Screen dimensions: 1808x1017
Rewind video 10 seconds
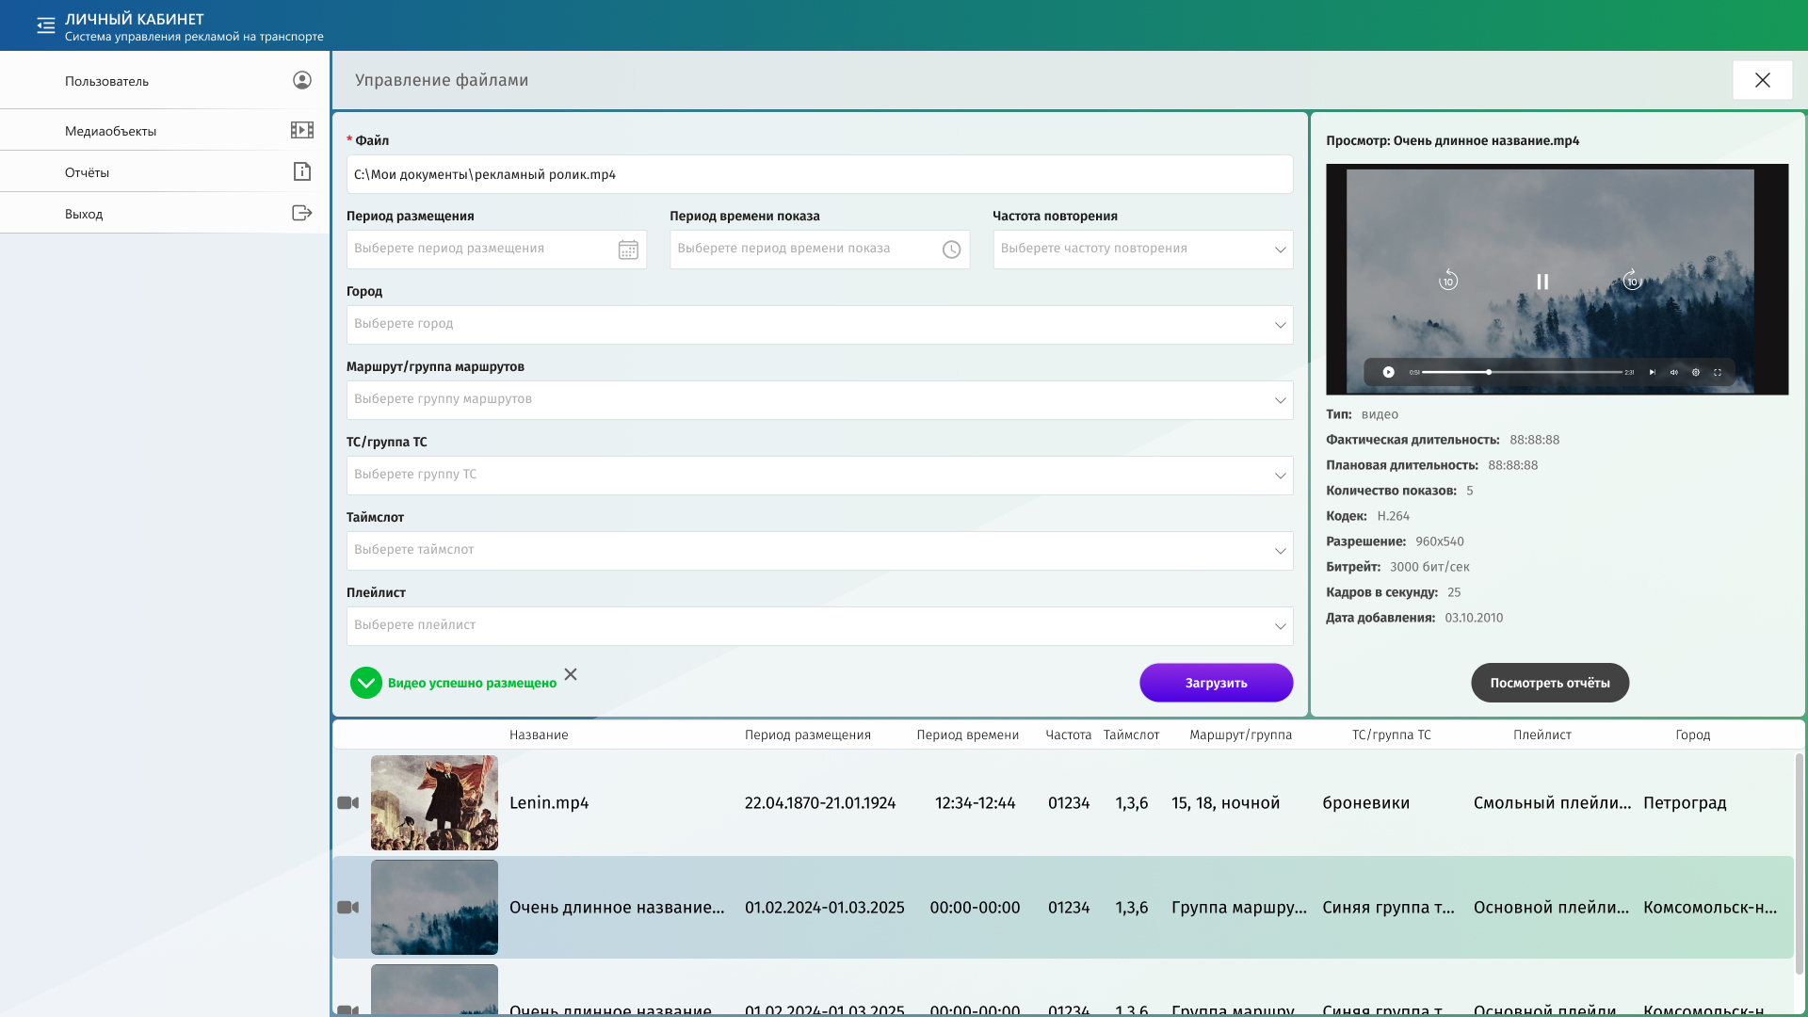1448,281
